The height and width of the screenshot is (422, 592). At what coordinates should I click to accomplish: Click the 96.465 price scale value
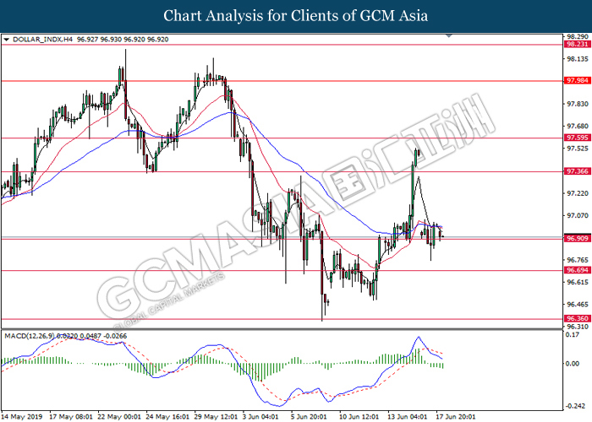click(578, 305)
